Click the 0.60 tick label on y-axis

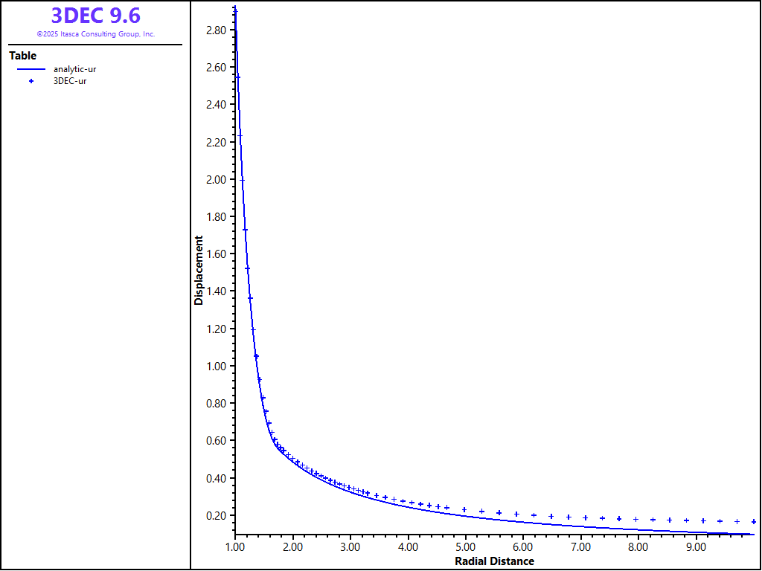click(217, 441)
